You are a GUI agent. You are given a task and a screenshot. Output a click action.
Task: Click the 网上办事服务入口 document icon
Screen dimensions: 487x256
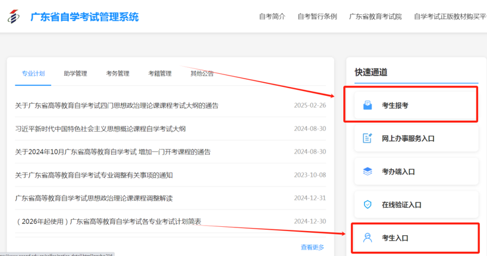pos(367,138)
